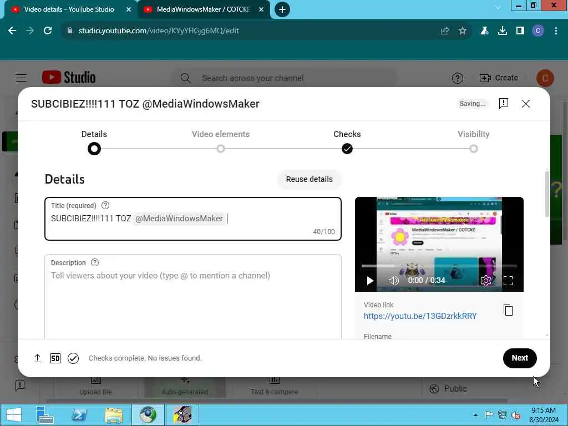Screen dimensions: 568x426
Task: Open the Windows Start menu
Action: pos(14,415)
